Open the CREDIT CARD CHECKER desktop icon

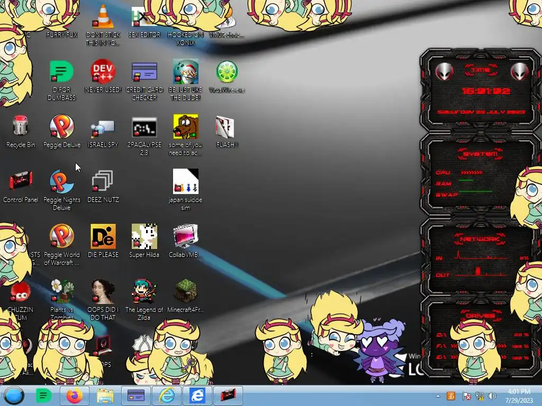click(144, 72)
